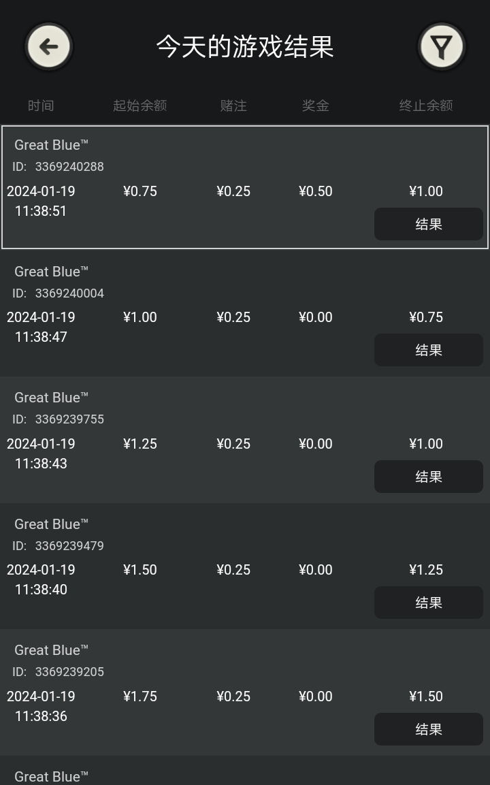Viewport: 490px width, 785px height.
Task: Select the 赌注 column header
Action: pos(233,106)
